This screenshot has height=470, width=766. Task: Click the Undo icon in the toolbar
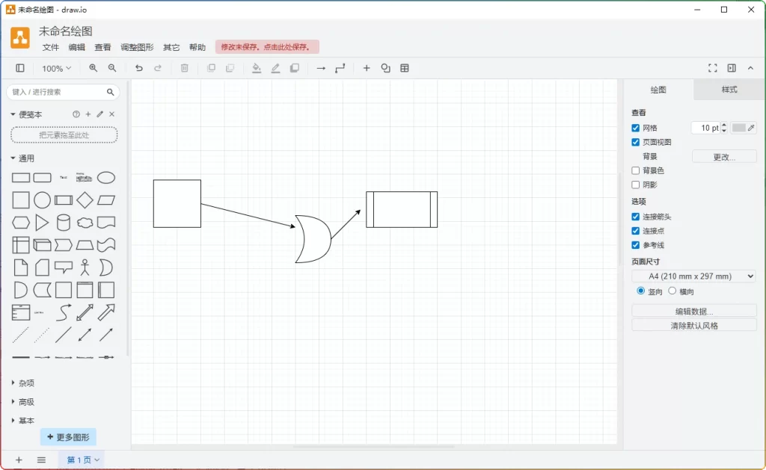tap(138, 68)
